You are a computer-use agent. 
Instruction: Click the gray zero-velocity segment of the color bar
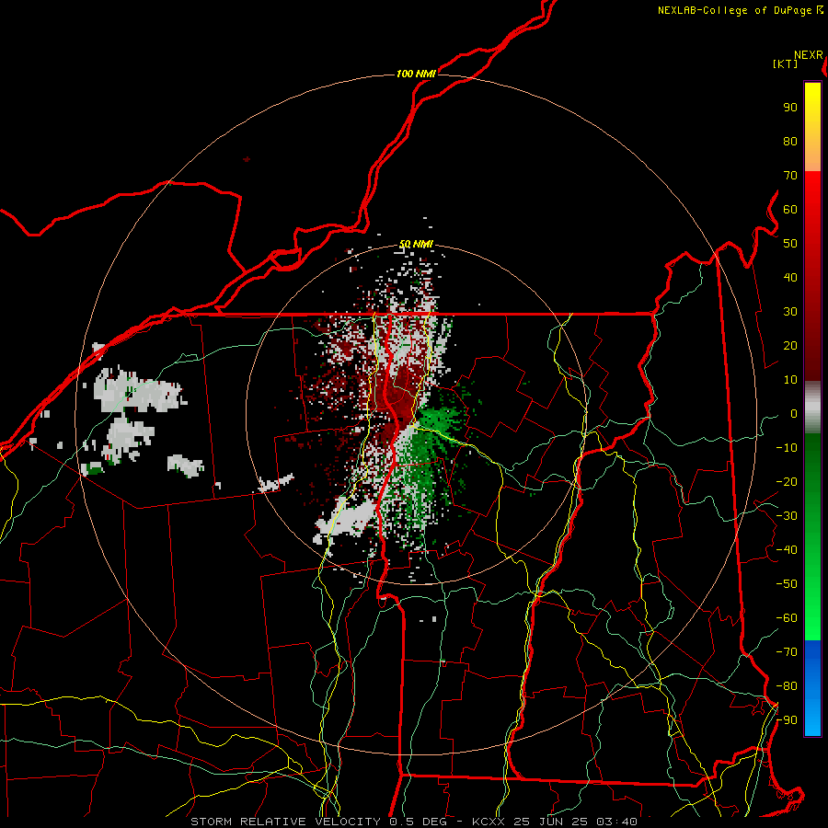click(812, 408)
